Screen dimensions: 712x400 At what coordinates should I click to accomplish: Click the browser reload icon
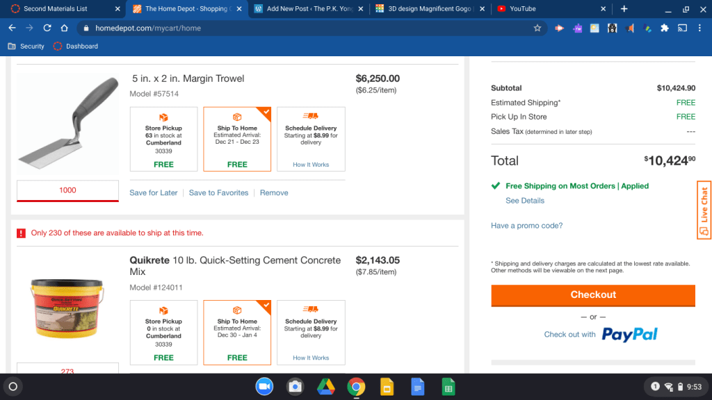tap(47, 28)
